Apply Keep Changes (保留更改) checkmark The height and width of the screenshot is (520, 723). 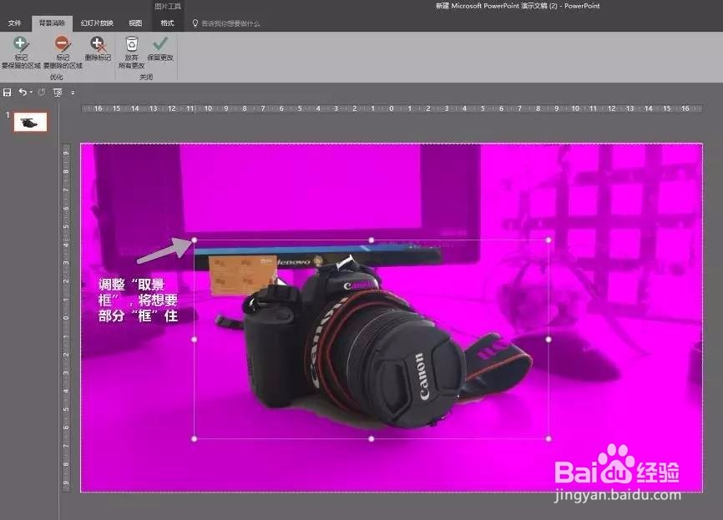tap(160, 49)
